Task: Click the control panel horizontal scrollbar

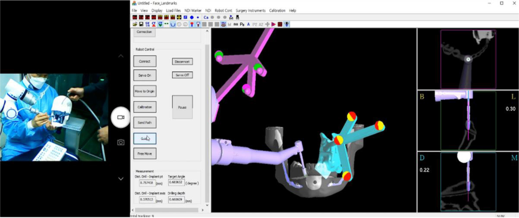Action: [x=166, y=210]
